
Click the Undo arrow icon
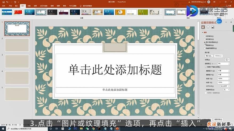point(7,2)
